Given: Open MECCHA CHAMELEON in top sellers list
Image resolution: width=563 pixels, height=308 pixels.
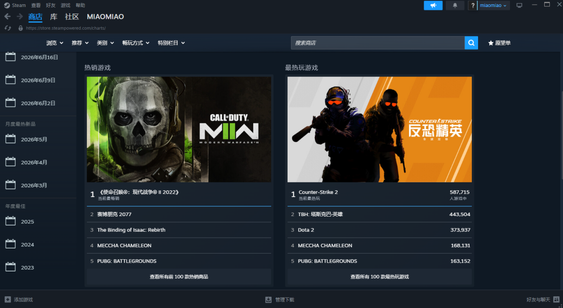Looking at the screenshot, I should [x=179, y=245].
